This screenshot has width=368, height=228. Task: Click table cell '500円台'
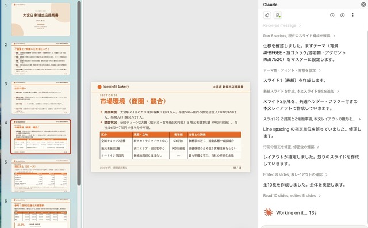(178, 141)
